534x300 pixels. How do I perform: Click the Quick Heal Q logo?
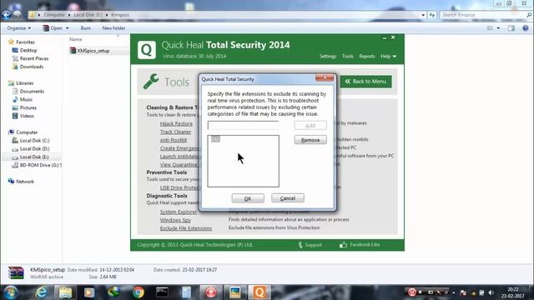pos(147,50)
